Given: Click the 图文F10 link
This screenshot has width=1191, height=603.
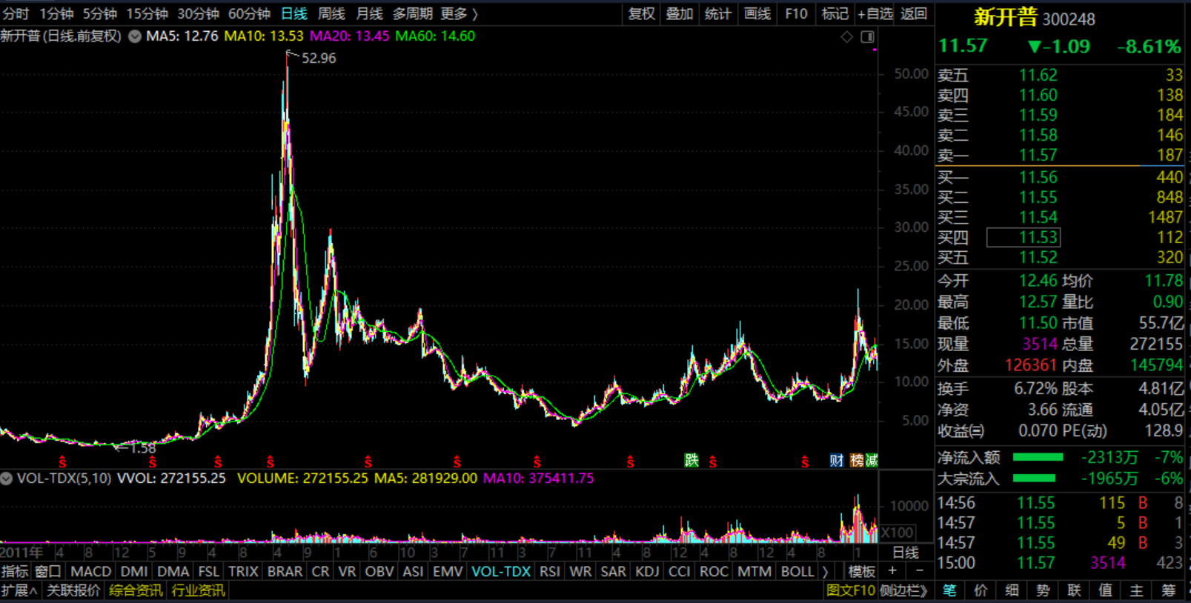Looking at the screenshot, I should (850, 590).
